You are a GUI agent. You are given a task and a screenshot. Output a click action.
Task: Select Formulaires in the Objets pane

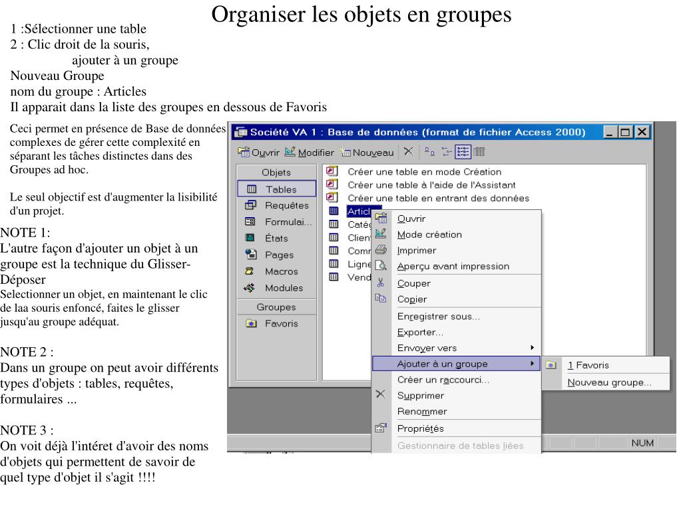(x=277, y=222)
